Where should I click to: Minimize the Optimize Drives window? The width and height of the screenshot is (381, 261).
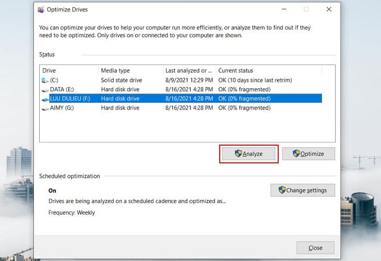click(283, 9)
